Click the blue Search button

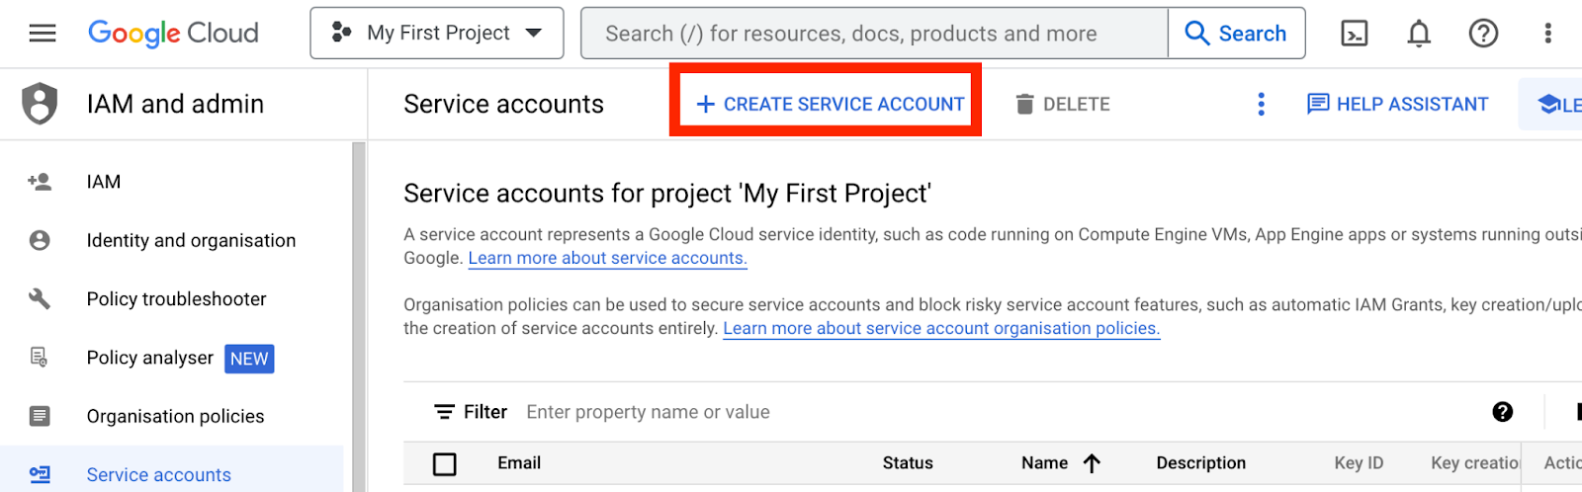pyautogui.click(x=1236, y=34)
